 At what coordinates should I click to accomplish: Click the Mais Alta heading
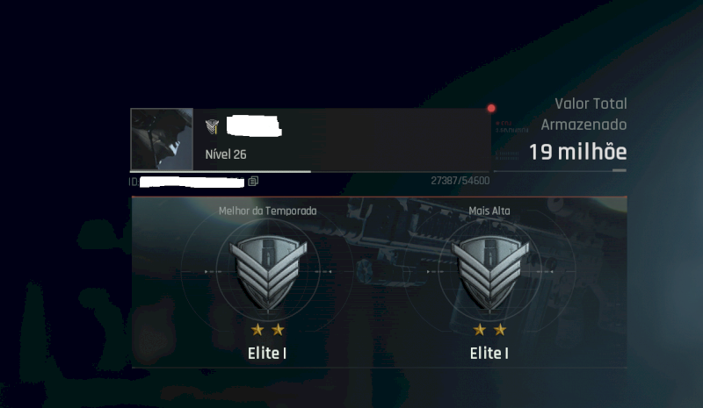pos(489,211)
